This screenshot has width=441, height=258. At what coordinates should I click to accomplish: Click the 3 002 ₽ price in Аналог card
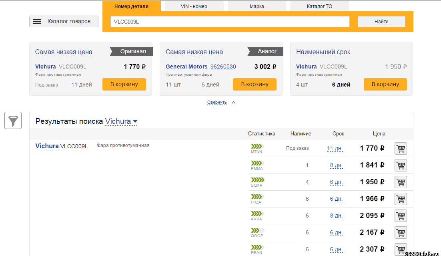tap(265, 67)
